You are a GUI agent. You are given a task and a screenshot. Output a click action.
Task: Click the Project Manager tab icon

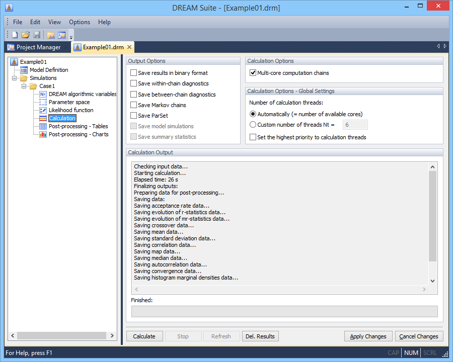(x=11, y=47)
